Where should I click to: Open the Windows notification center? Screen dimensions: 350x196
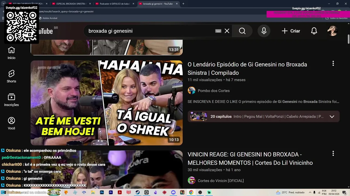[x=344, y=192]
